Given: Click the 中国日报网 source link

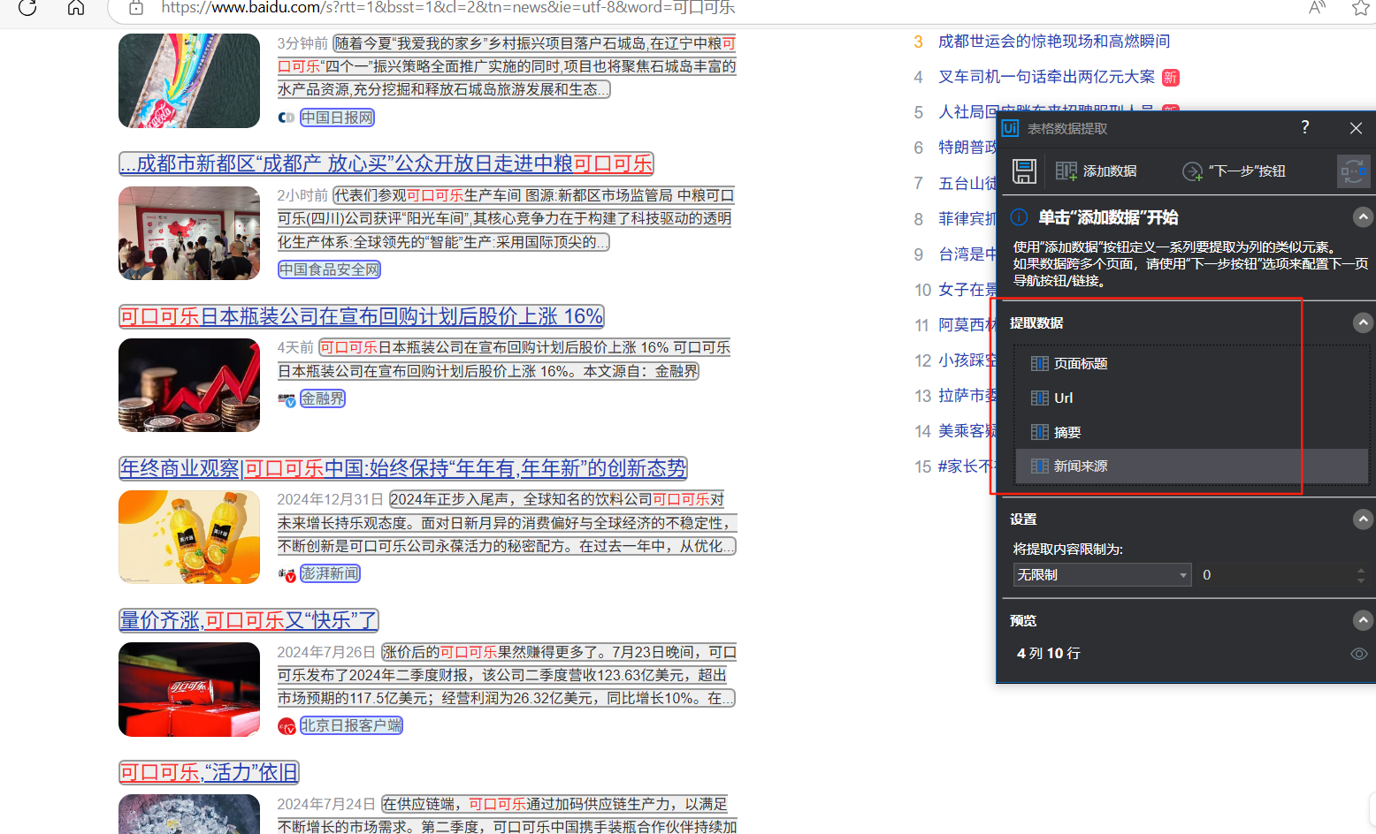Looking at the screenshot, I should (x=337, y=118).
